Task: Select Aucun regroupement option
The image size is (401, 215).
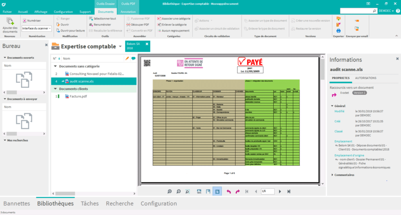Action: click(x=173, y=31)
